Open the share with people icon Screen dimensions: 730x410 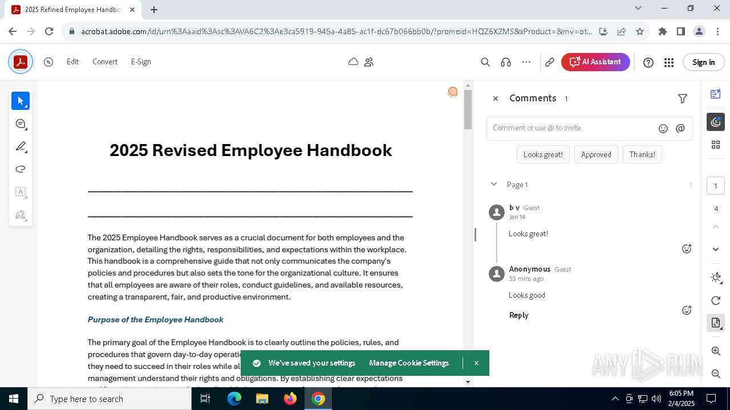point(369,61)
